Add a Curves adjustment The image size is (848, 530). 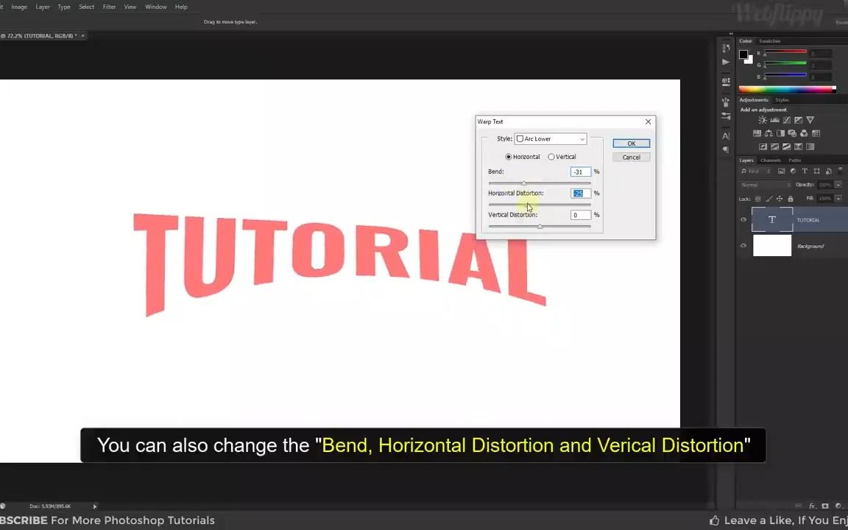pyautogui.click(x=787, y=120)
